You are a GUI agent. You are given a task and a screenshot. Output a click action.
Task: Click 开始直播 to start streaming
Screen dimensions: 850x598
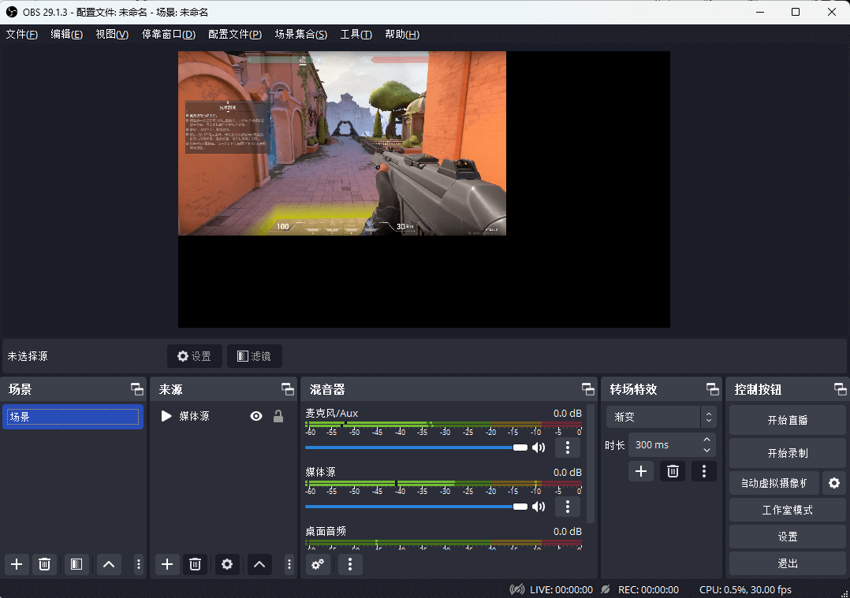pyautogui.click(x=787, y=420)
